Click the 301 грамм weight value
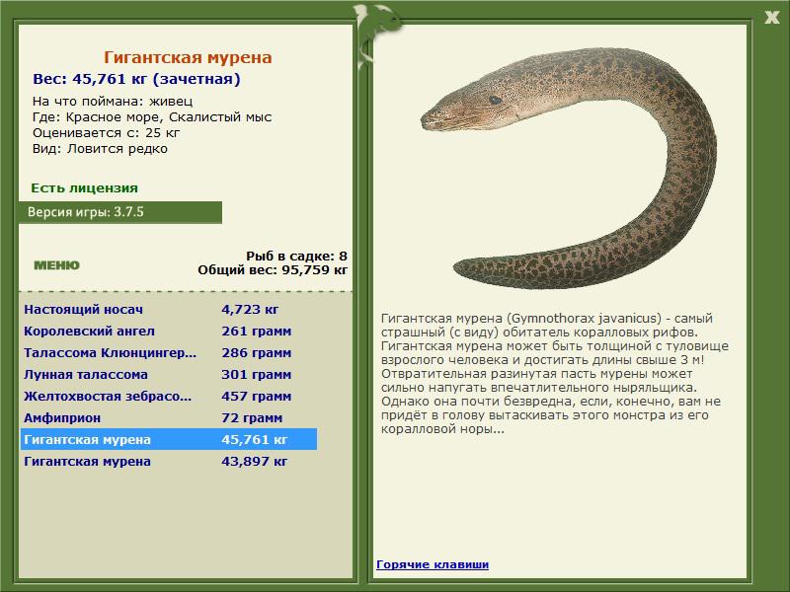Image resolution: width=790 pixels, height=592 pixels. pyautogui.click(x=257, y=374)
